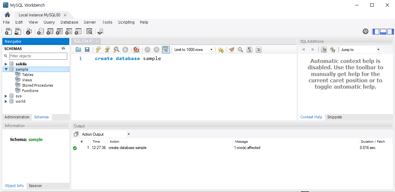Get context help for caret position
This screenshot has width=395, height=192.
(x=324, y=50)
